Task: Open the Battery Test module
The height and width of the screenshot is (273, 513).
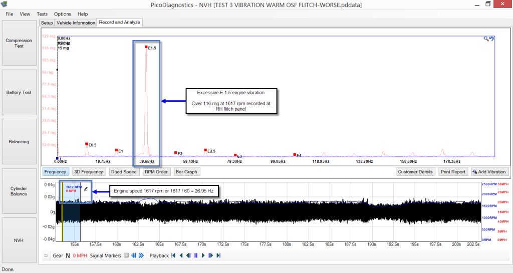Action: (19, 93)
